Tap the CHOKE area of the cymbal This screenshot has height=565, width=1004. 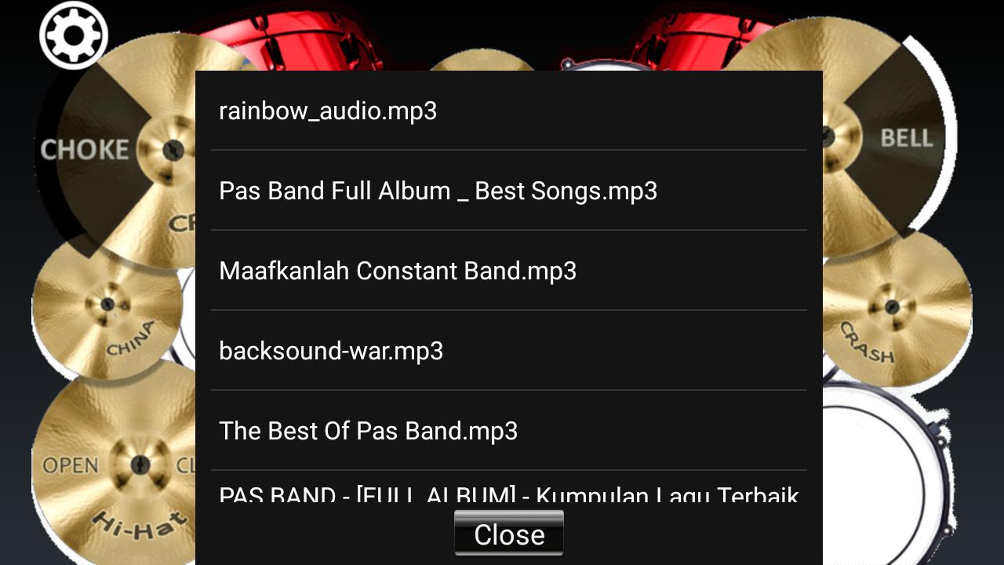tap(85, 149)
